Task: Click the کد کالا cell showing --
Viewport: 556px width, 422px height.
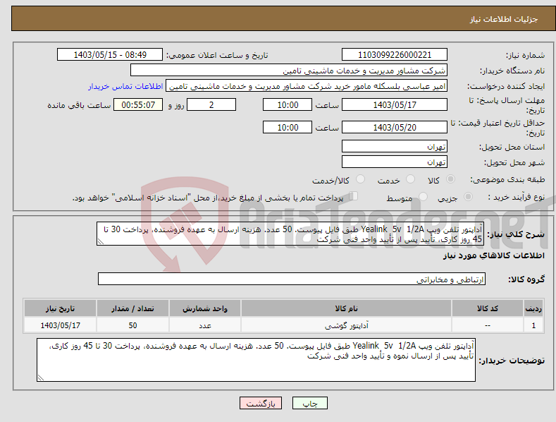Action: (x=488, y=325)
